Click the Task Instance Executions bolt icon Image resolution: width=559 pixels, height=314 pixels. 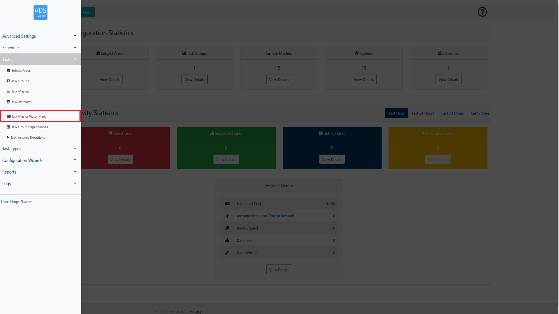(x=8, y=138)
